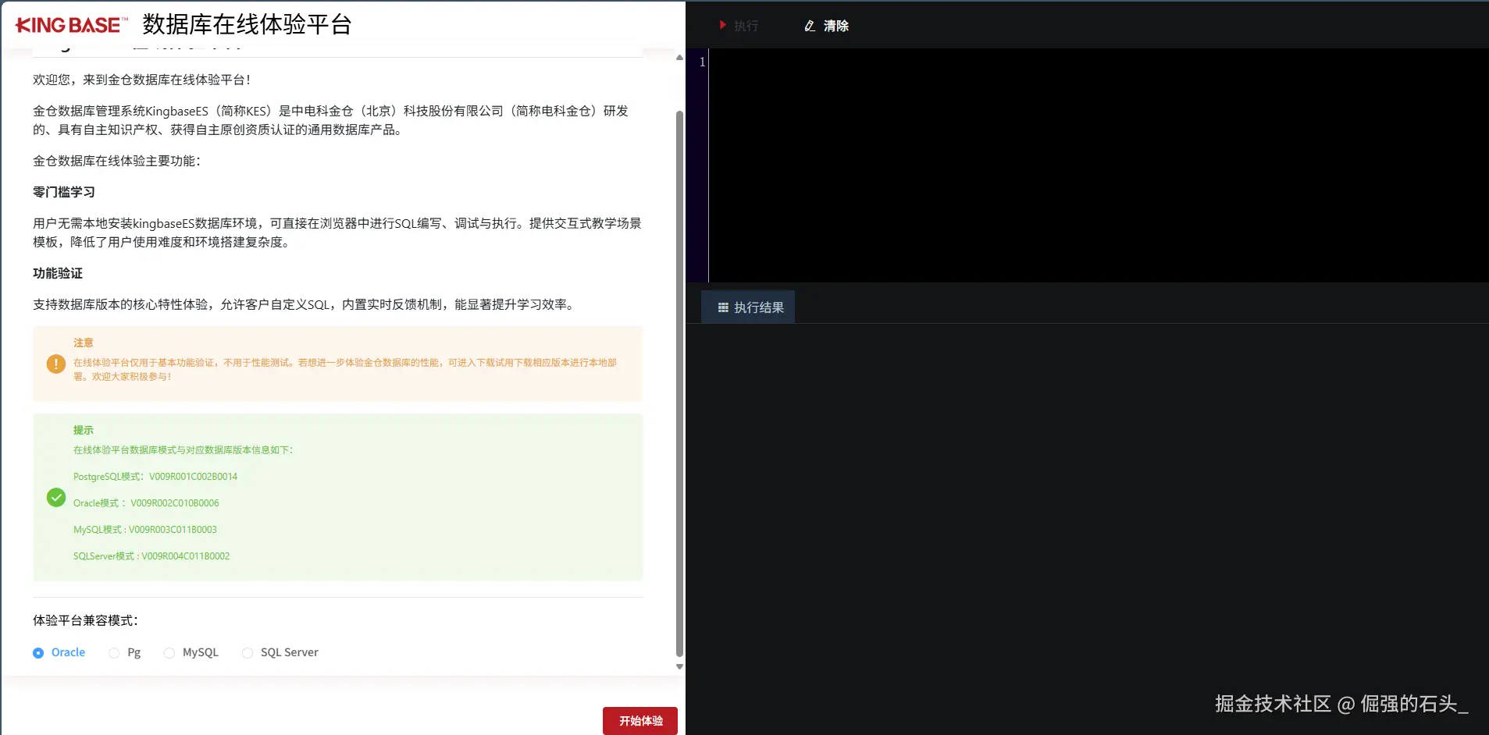This screenshot has height=735, width=1489.
Task: Click the 欢迎您 welcome sentence
Action: click(141, 80)
